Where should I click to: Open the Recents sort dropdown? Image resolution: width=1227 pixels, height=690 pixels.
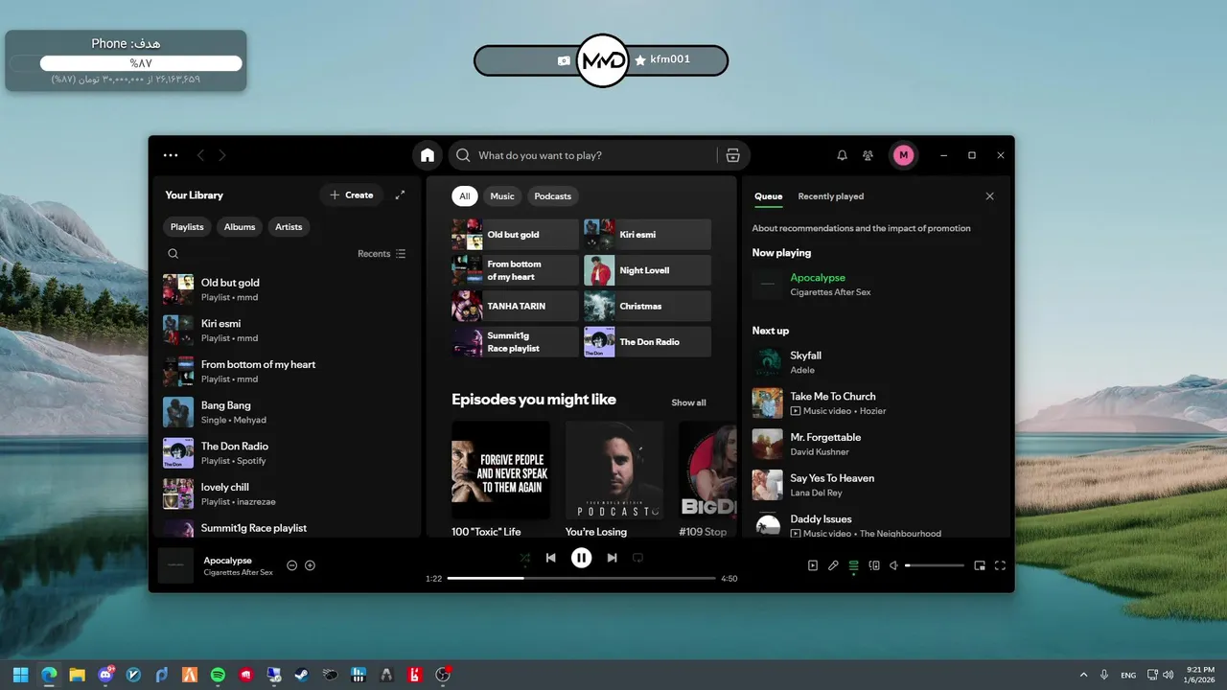pyautogui.click(x=382, y=254)
